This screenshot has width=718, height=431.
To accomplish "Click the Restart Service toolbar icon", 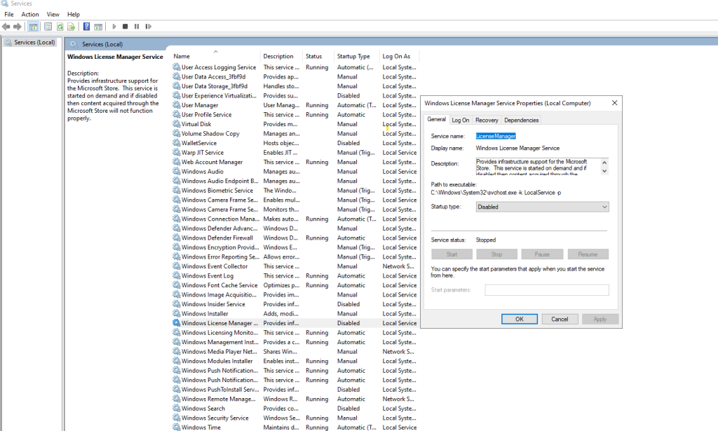I will [x=148, y=26].
